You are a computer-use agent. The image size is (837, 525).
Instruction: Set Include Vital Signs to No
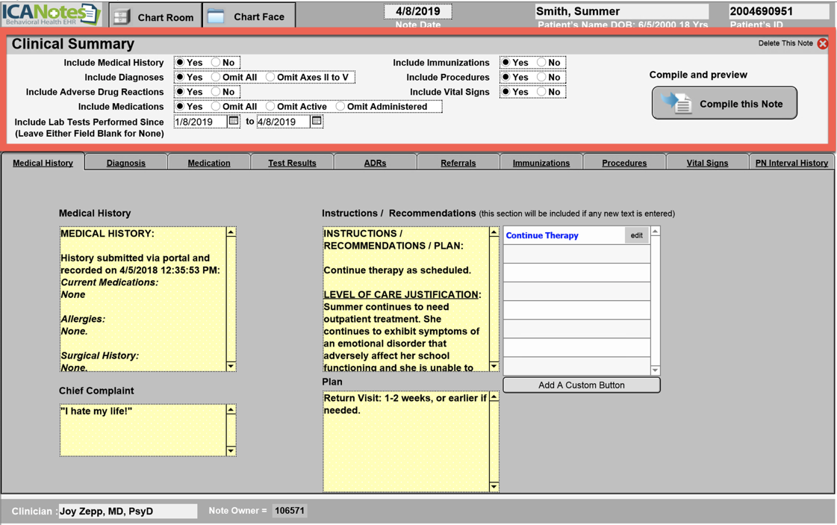[542, 92]
